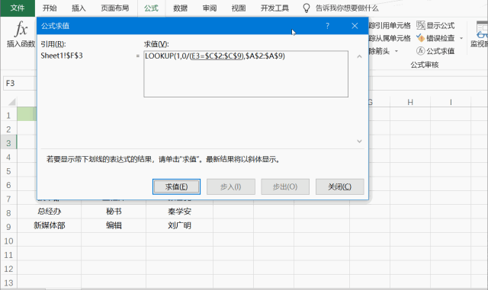This screenshot has height=290, width=488.
Task: Select row 1 header
Action: 8,116
